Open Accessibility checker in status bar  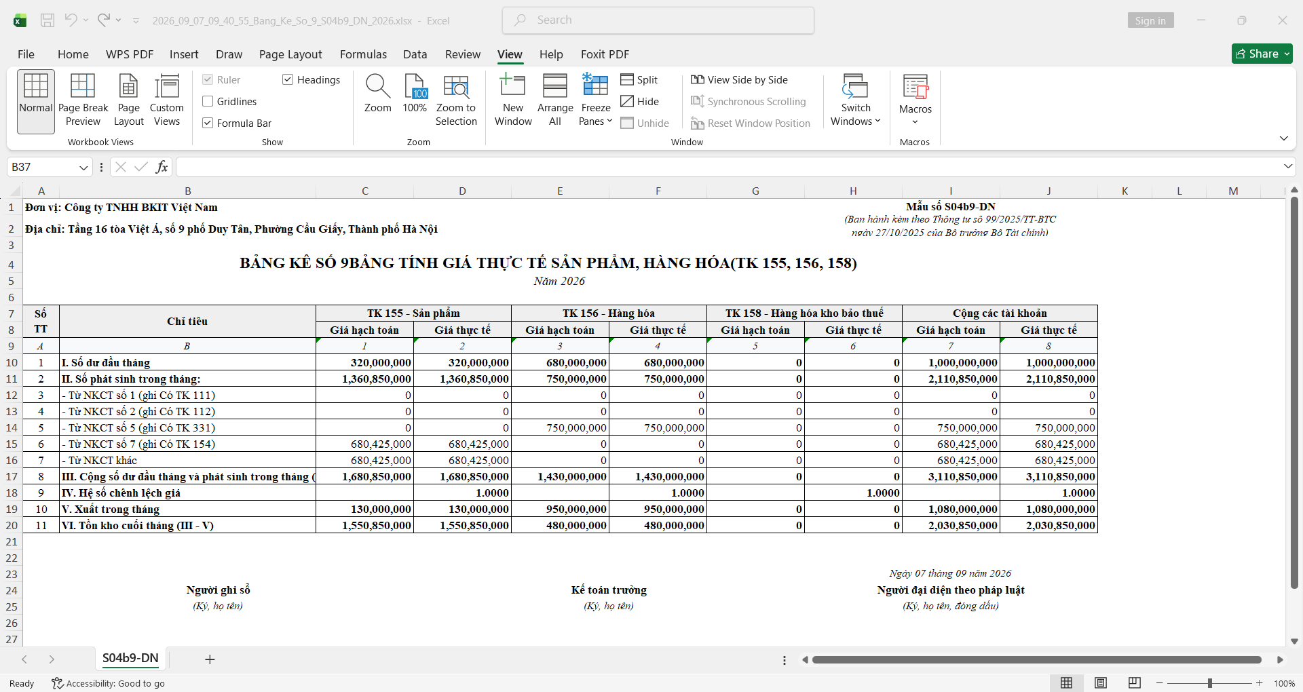(x=109, y=683)
